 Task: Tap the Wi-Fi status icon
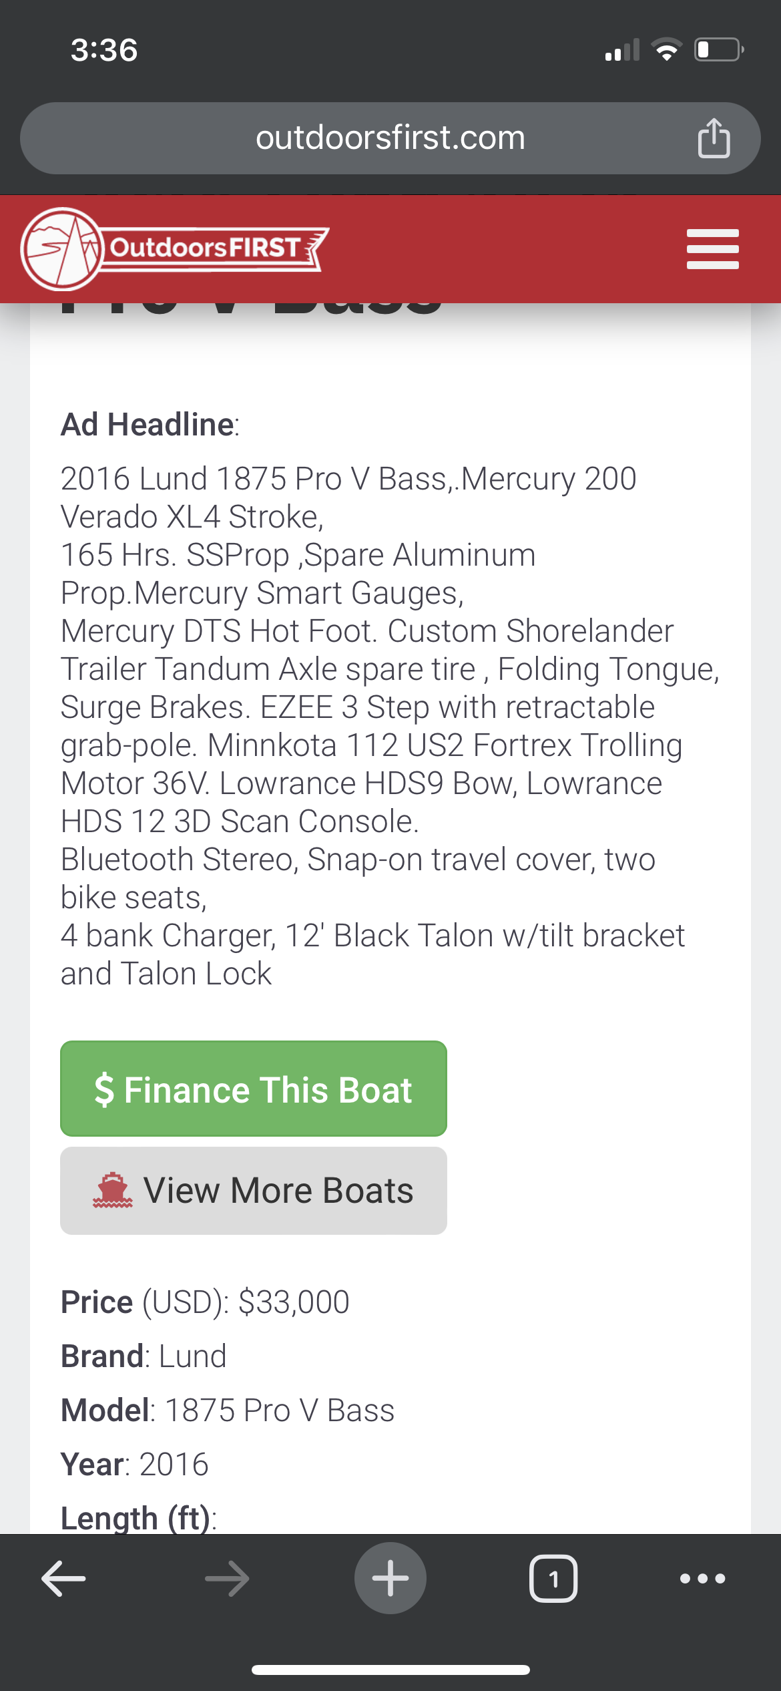click(x=666, y=50)
